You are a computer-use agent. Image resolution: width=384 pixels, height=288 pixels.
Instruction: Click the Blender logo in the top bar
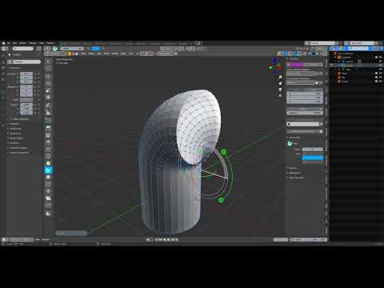pos(3,43)
